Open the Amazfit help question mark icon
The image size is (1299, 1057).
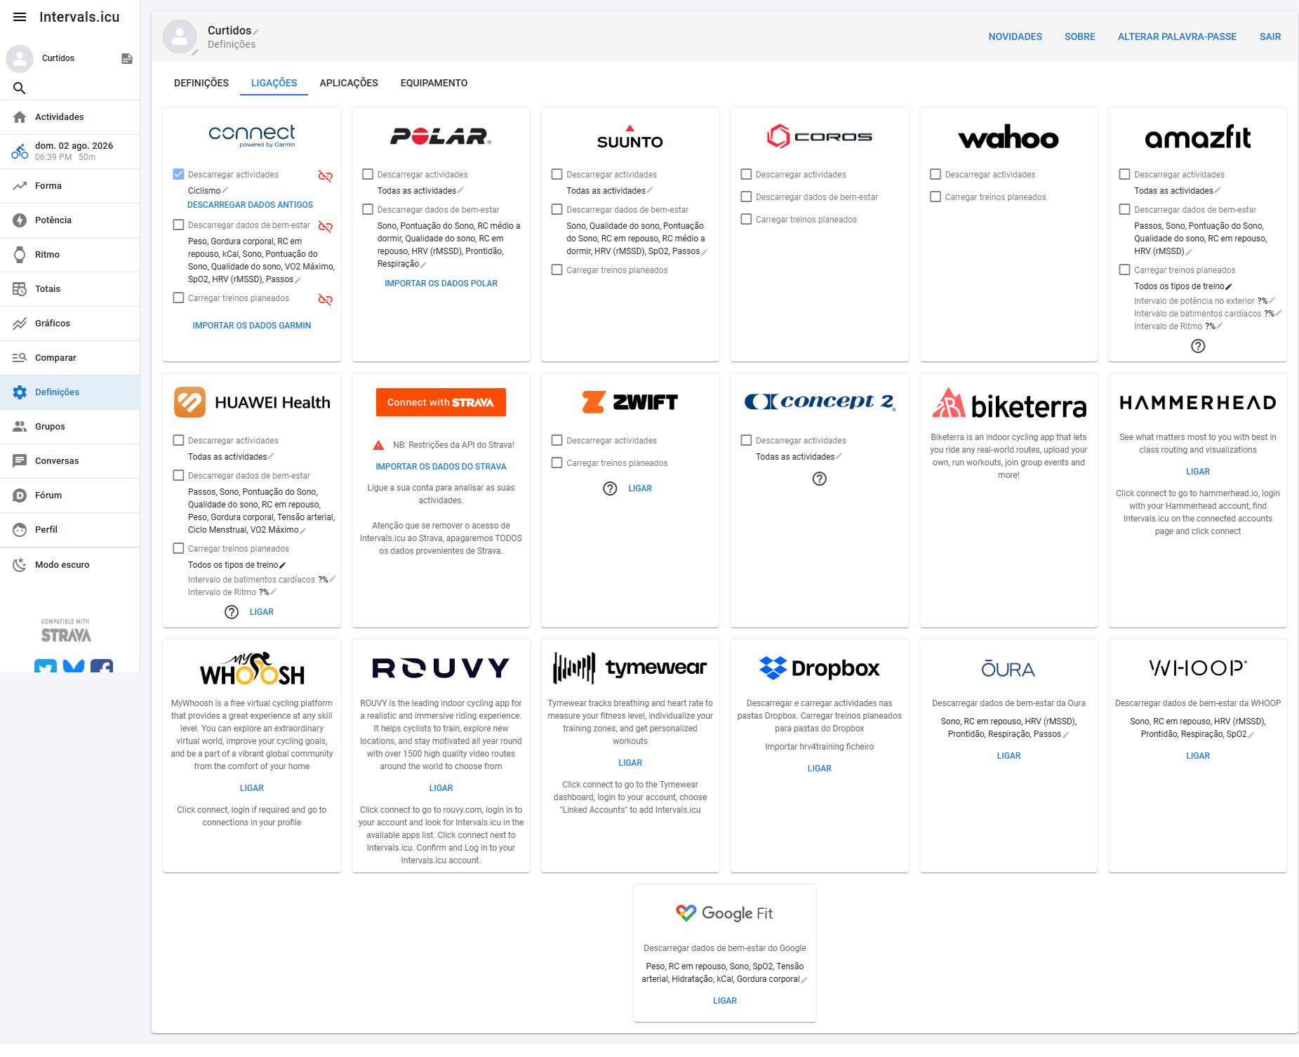[x=1198, y=346]
